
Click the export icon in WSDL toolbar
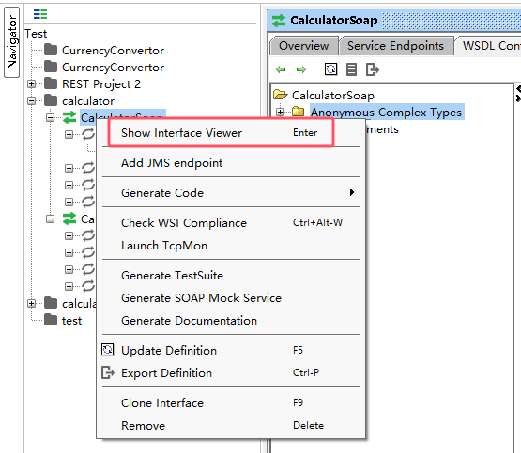click(x=373, y=69)
